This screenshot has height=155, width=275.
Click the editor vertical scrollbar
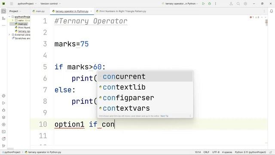click(266, 23)
